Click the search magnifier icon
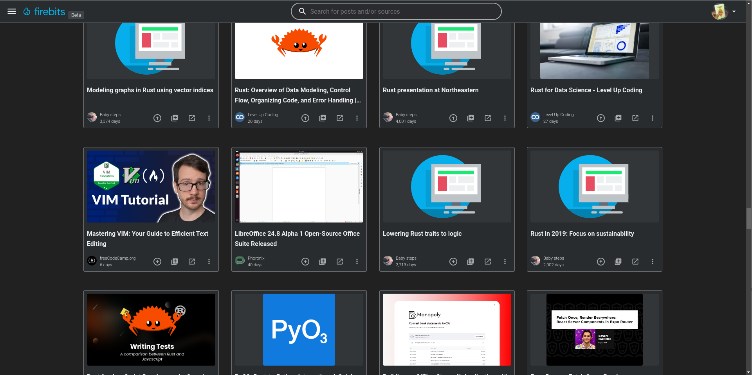The width and height of the screenshot is (752, 375). 302,11
